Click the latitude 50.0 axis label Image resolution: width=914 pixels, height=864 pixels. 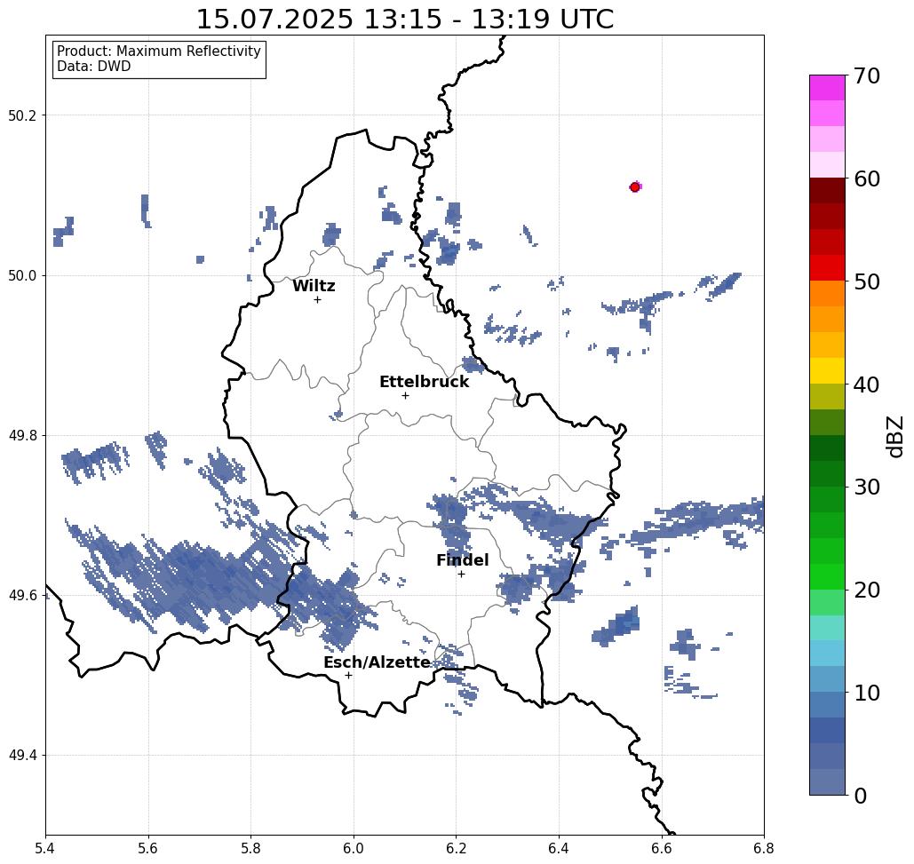tap(22, 275)
